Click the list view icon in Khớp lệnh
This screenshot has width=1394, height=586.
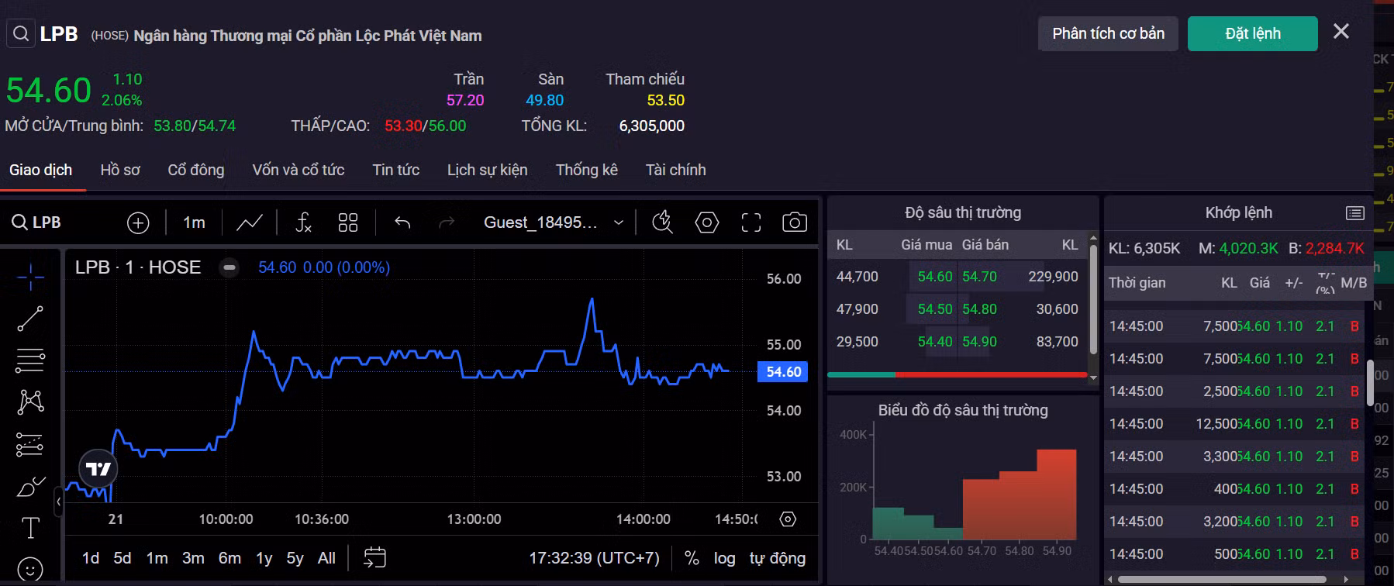point(1354,213)
